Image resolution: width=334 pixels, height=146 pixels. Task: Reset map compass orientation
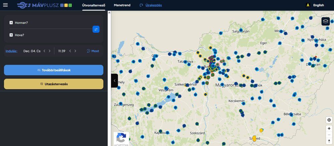(329, 141)
